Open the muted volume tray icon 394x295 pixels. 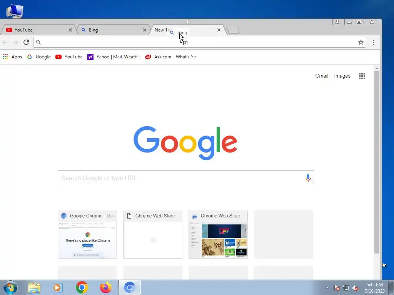(x=355, y=288)
